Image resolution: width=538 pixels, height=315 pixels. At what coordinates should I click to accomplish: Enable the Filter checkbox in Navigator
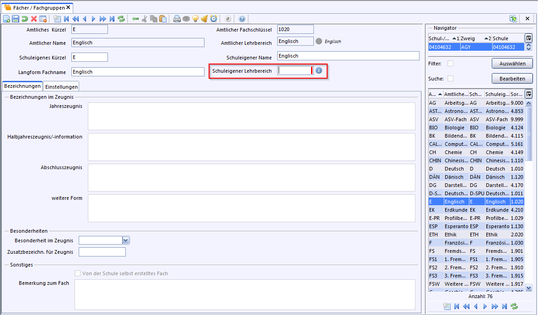point(450,64)
